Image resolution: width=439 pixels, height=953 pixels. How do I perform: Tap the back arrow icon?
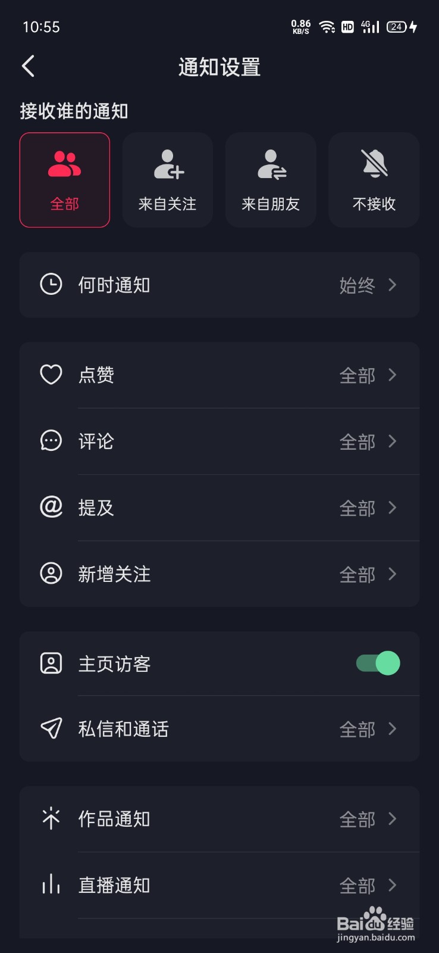[28, 66]
